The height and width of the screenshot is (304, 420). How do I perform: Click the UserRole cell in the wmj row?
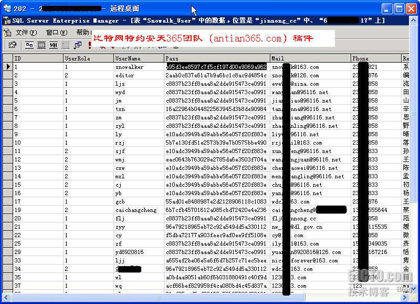88,159
